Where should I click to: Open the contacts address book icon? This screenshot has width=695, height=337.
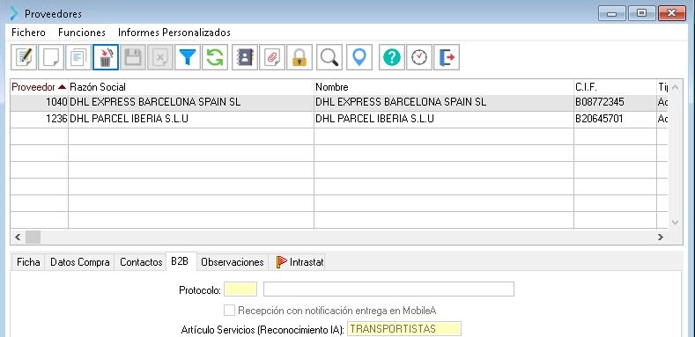point(245,57)
